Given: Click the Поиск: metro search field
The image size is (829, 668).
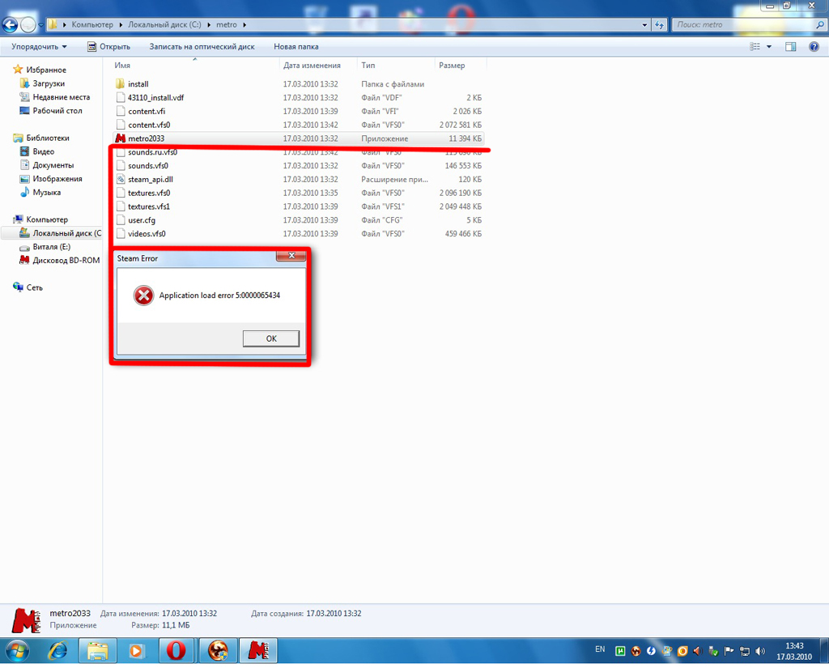Looking at the screenshot, I should tap(748, 25).
